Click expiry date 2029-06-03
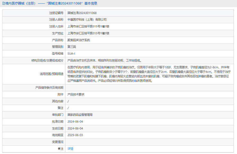The height and width of the screenshot is (154, 237). coord(75,135)
